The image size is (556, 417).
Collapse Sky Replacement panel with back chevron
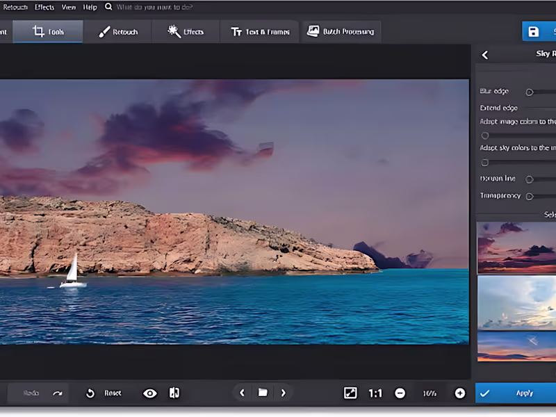pos(485,55)
